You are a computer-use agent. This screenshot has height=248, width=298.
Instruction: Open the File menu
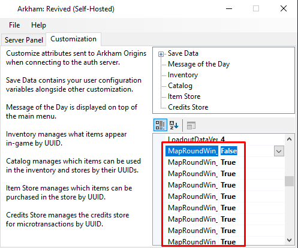point(14,25)
